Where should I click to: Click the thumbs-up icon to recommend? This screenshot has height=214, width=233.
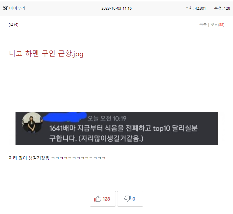coord(98,199)
